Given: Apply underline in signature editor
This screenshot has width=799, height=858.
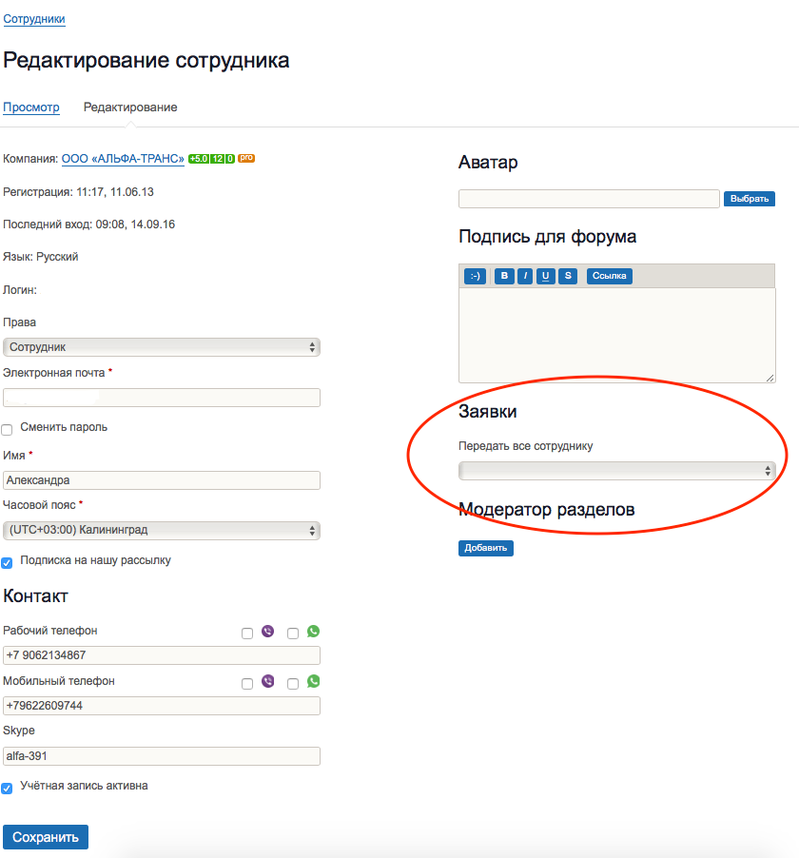Looking at the screenshot, I should 546,276.
